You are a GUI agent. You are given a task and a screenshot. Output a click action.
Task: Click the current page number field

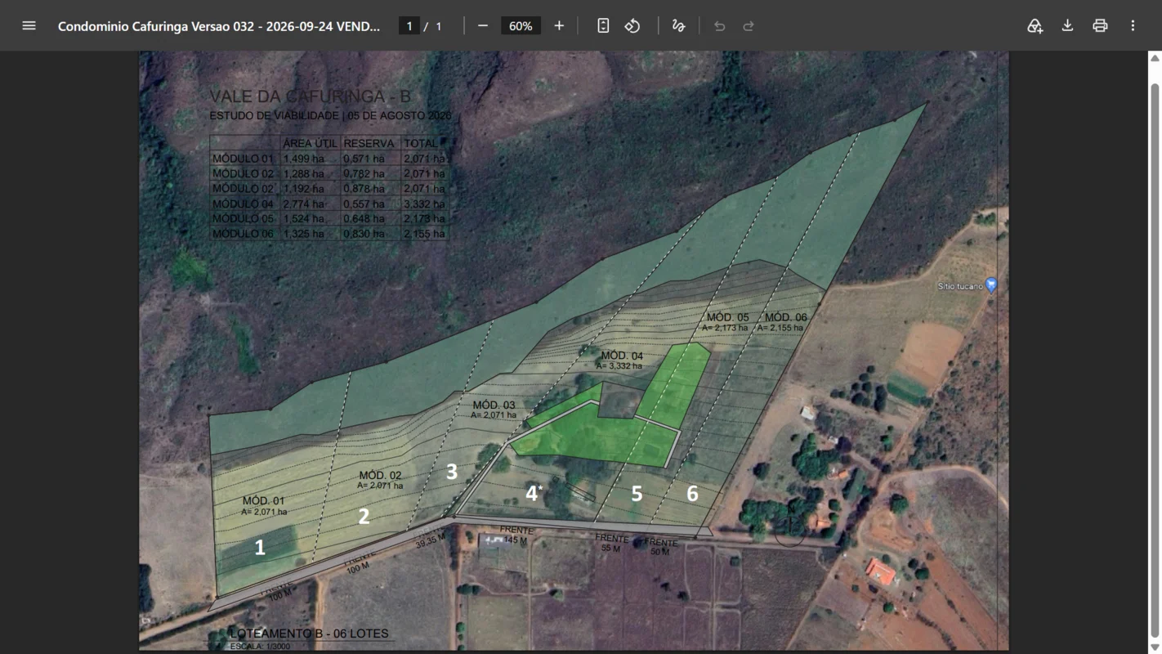point(409,26)
